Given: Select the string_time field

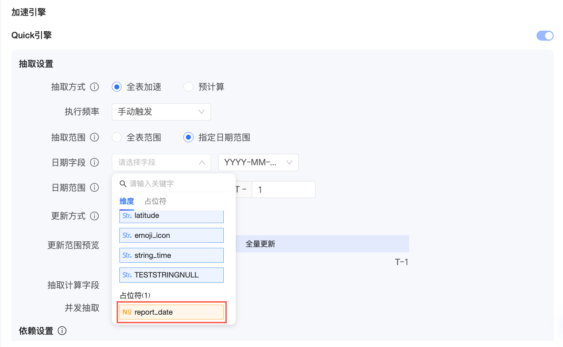Looking at the screenshot, I should coord(171,255).
